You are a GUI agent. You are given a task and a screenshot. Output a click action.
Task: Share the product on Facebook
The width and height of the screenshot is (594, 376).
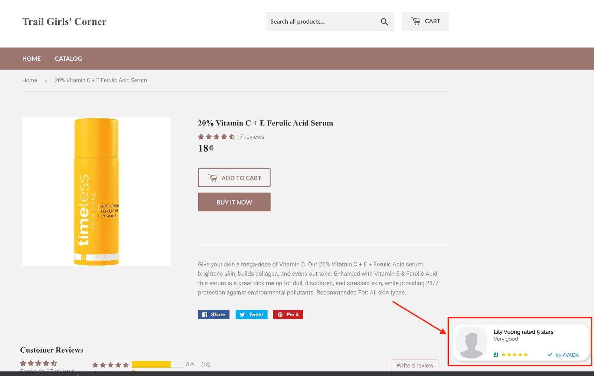[x=214, y=315]
